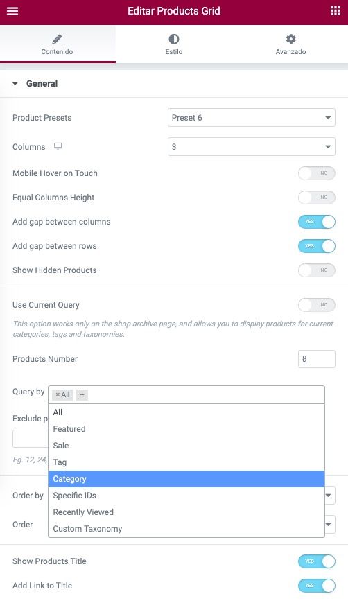Click the Contenido pencil icon
Screen dimensions: 348x603
(x=57, y=39)
